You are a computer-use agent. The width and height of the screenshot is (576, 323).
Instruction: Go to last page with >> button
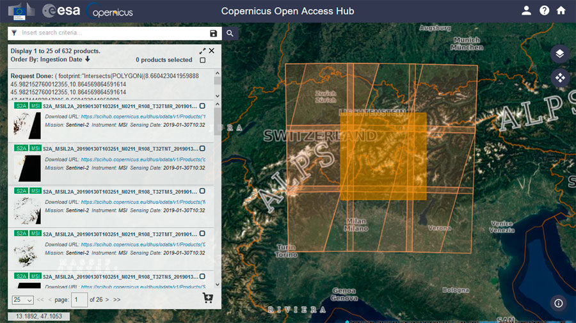[117, 300]
